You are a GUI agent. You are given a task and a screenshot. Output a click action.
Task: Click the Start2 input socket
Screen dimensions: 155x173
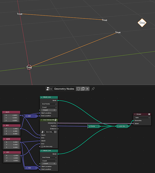tap(40, 141)
